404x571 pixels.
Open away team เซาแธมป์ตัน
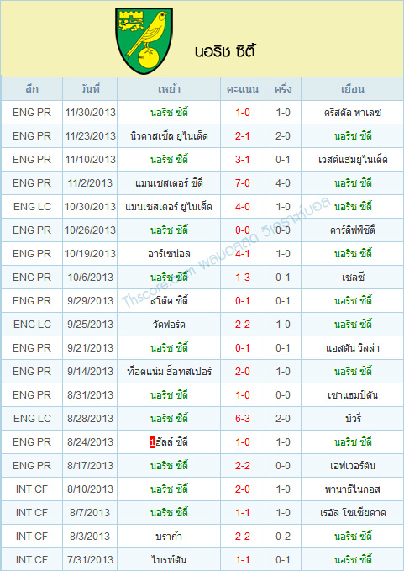click(x=353, y=395)
